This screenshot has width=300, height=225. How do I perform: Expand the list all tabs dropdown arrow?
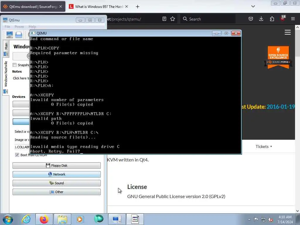[x=253, y=6]
